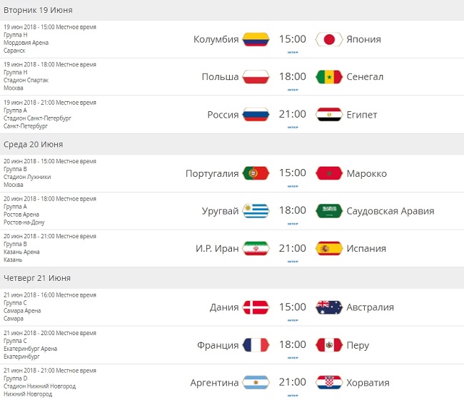The height and width of the screenshot is (400, 464).
Task: Open the Египет team link
Action: (362, 115)
